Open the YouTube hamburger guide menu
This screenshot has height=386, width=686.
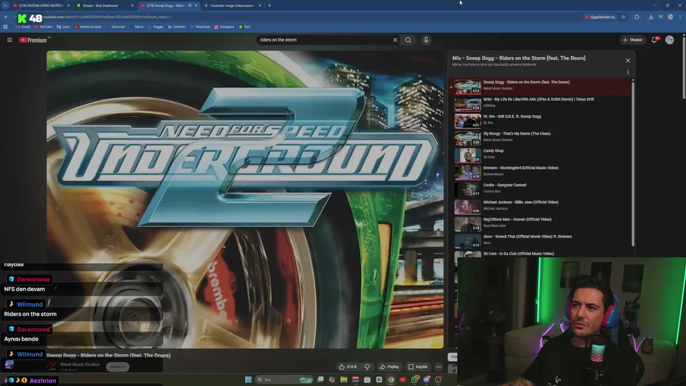point(9,40)
